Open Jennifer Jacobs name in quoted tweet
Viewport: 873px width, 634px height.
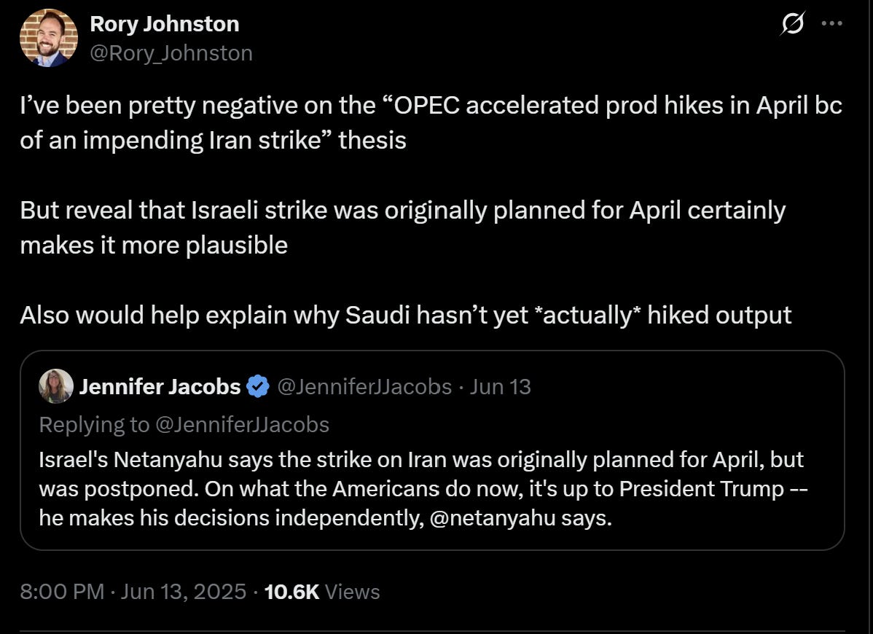[160, 387]
